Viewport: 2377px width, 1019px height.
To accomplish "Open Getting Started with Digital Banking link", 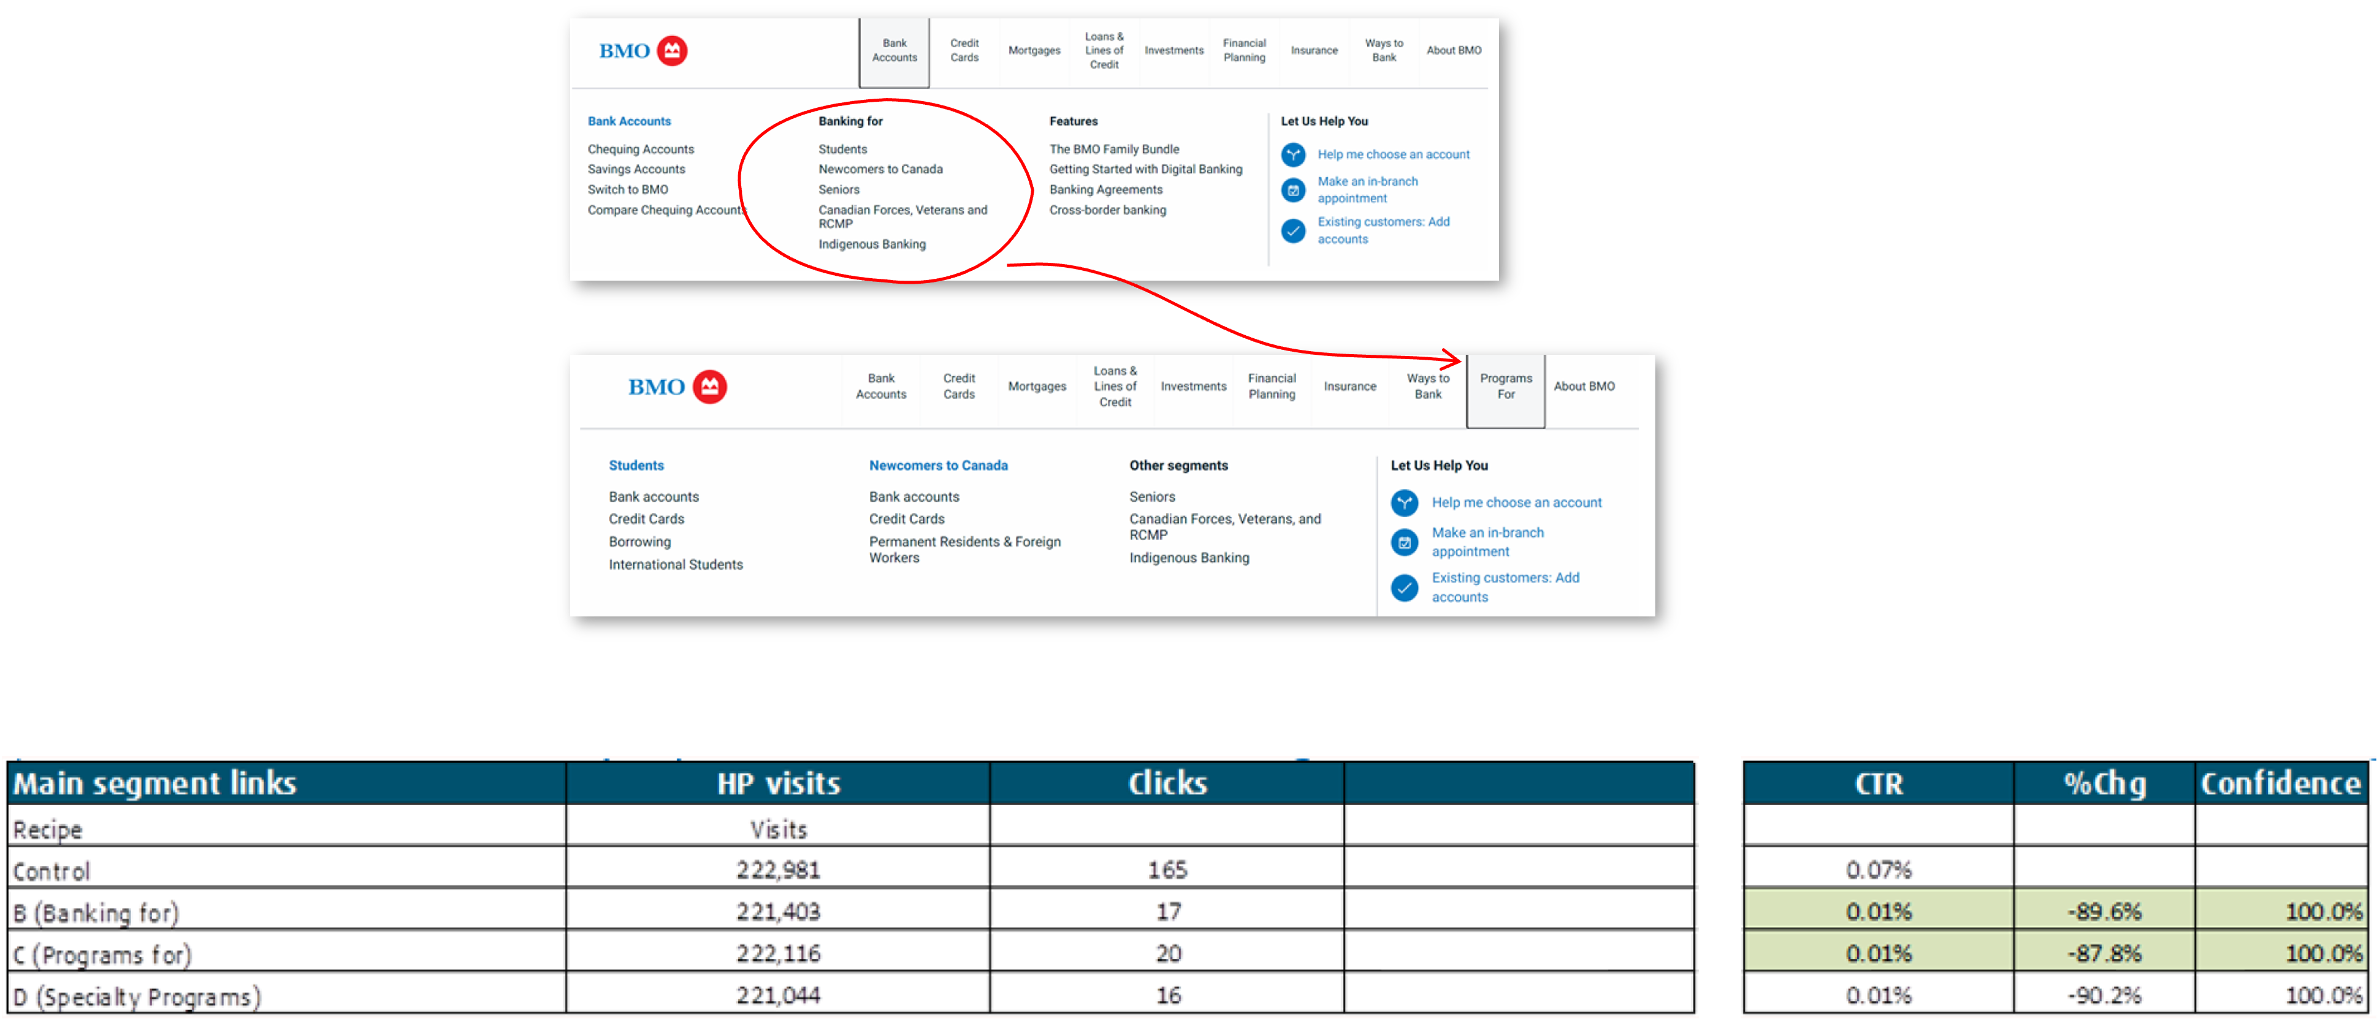I will (1145, 170).
